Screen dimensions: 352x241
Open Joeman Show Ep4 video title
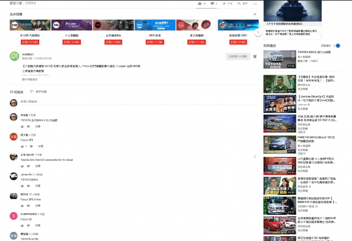316,99
